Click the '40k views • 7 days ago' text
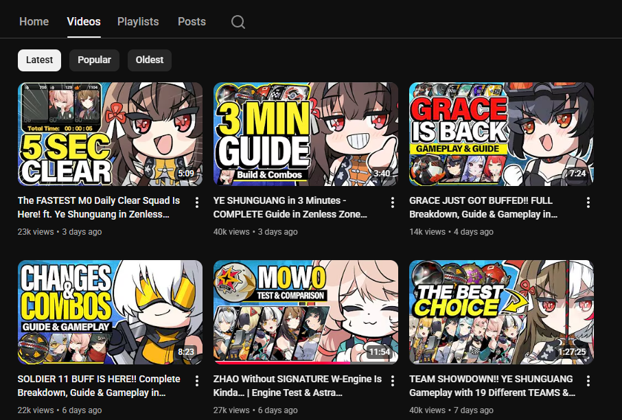Screen dimensions: 622x420 [452, 410]
